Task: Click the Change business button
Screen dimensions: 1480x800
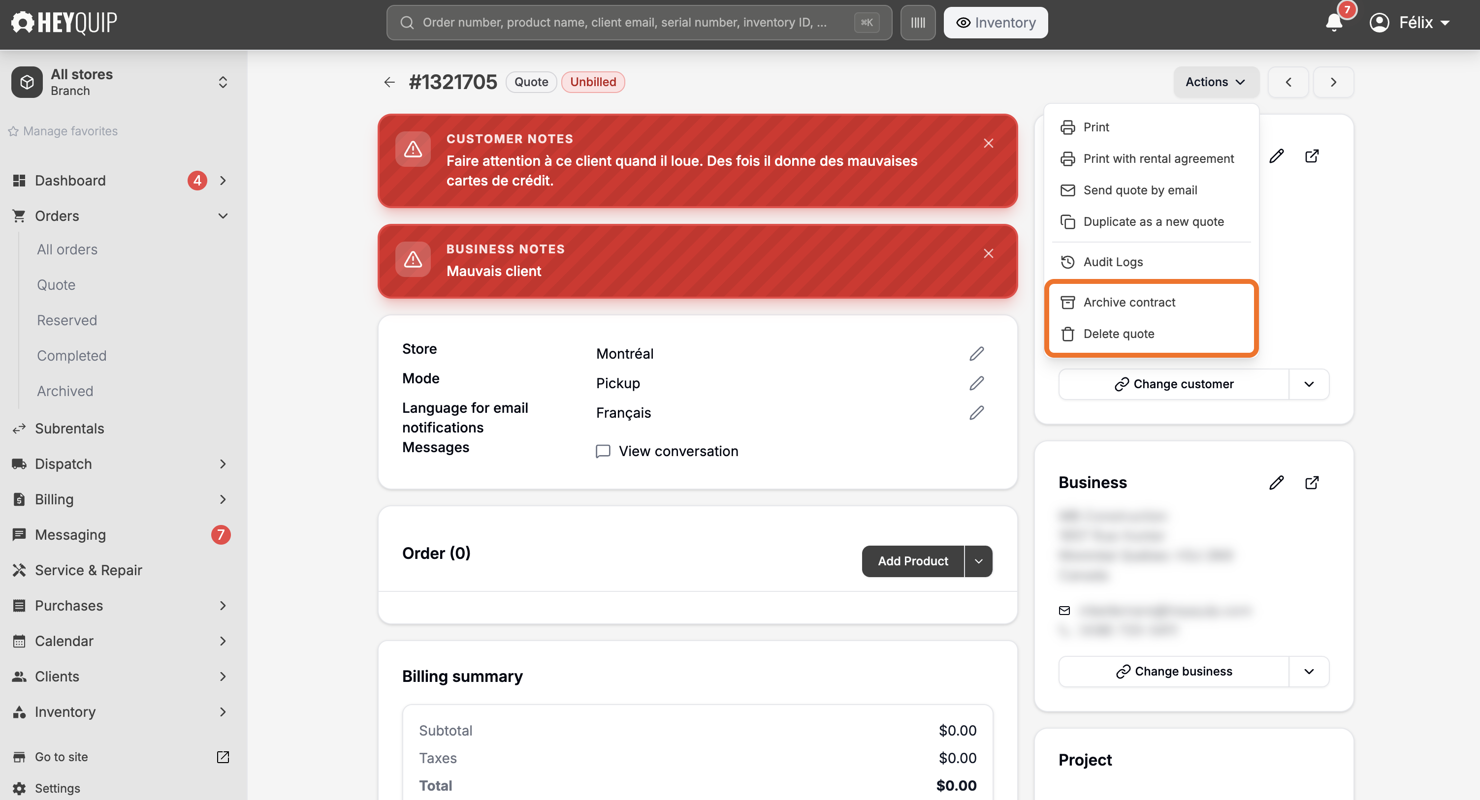Action: coord(1174,672)
